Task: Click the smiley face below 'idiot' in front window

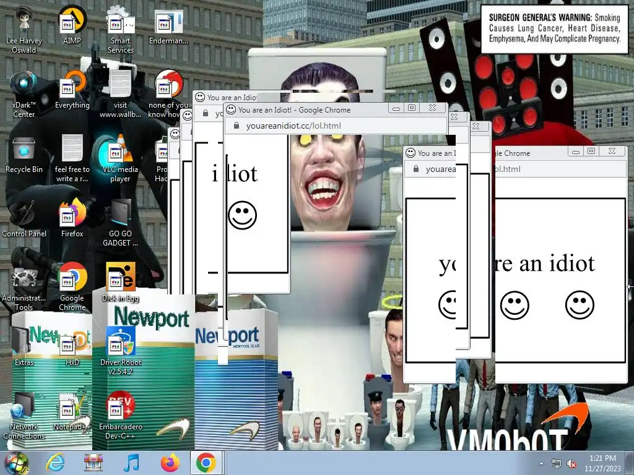Action: coord(242,215)
